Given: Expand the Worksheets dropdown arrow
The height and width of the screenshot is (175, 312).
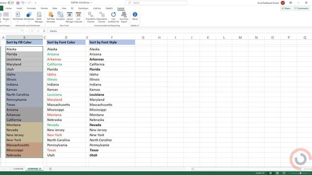Looking at the screenshot, I should pos(18,21).
